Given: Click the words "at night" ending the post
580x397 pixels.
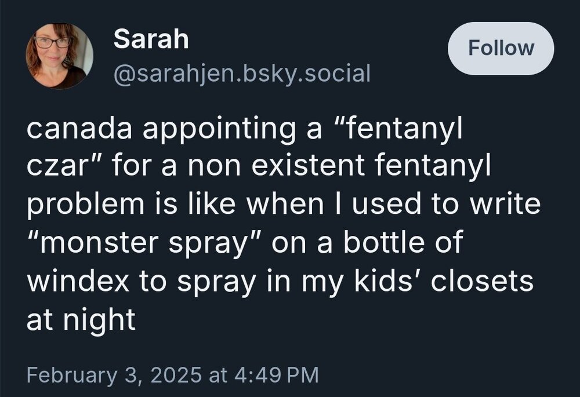Looking at the screenshot, I should [x=81, y=319].
